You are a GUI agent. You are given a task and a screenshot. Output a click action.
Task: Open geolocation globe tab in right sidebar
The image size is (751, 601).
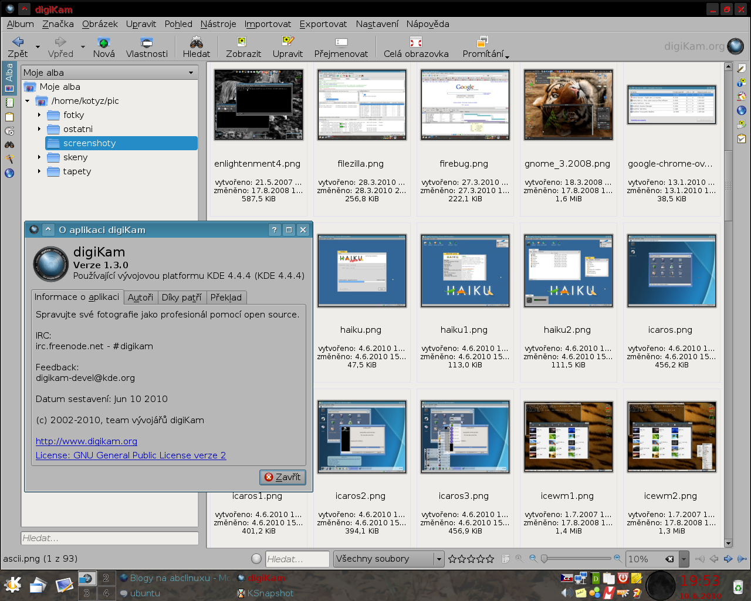tap(742, 110)
